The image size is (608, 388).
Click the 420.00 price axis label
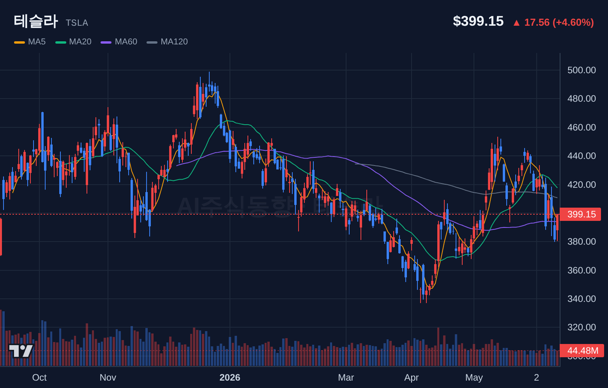(x=581, y=185)
